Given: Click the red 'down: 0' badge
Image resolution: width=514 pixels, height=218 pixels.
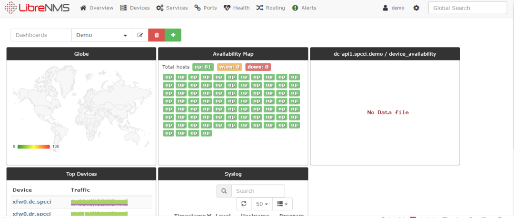Looking at the screenshot, I should pos(258,67).
